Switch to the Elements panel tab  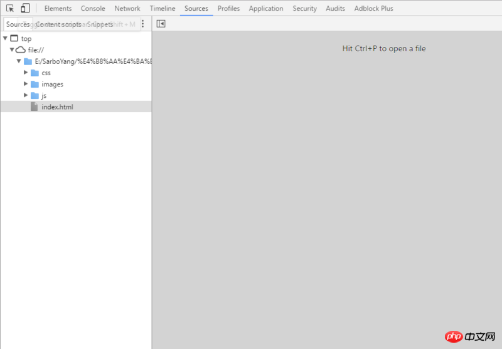click(58, 8)
